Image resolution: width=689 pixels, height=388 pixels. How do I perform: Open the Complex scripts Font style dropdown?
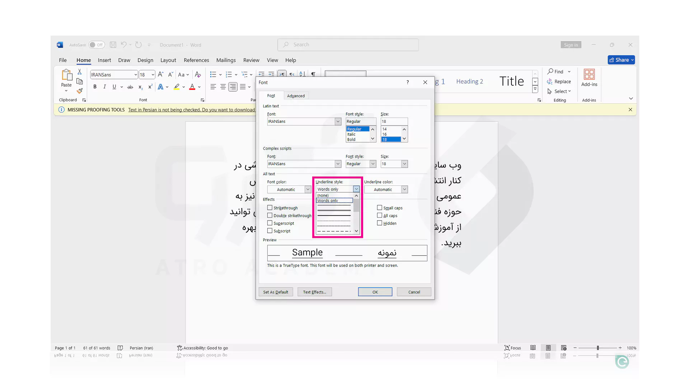(x=373, y=164)
